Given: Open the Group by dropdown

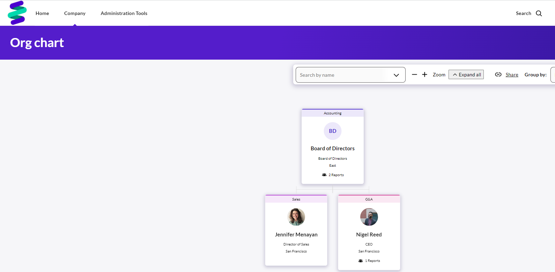Looking at the screenshot, I should tap(553, 75).
